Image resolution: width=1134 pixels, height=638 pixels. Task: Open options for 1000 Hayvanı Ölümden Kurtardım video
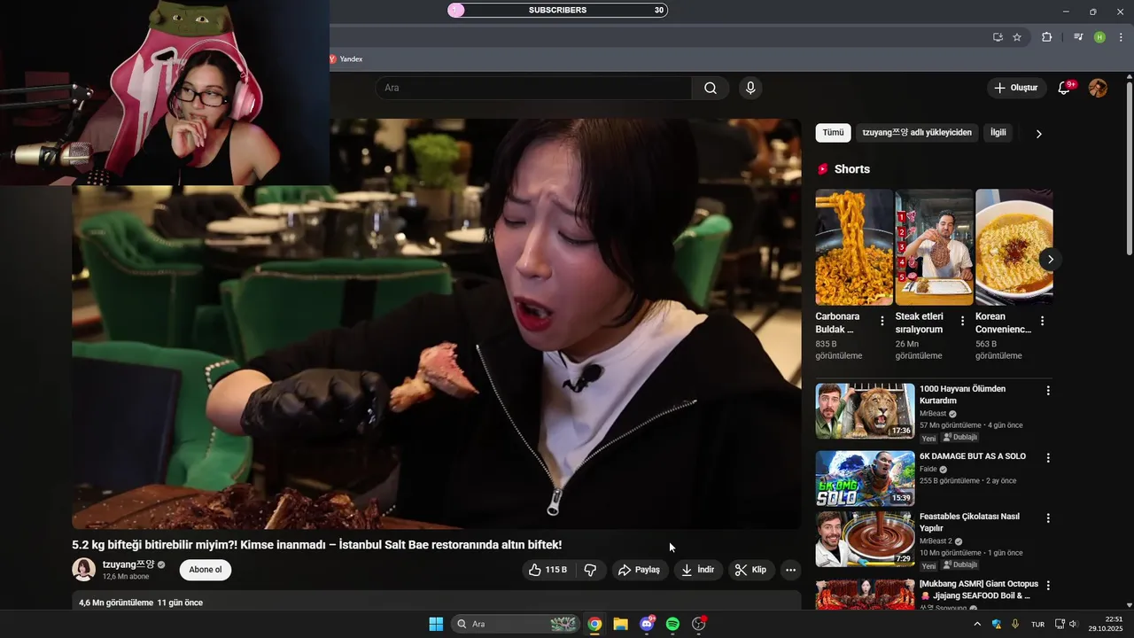[x=1048, y=391]
